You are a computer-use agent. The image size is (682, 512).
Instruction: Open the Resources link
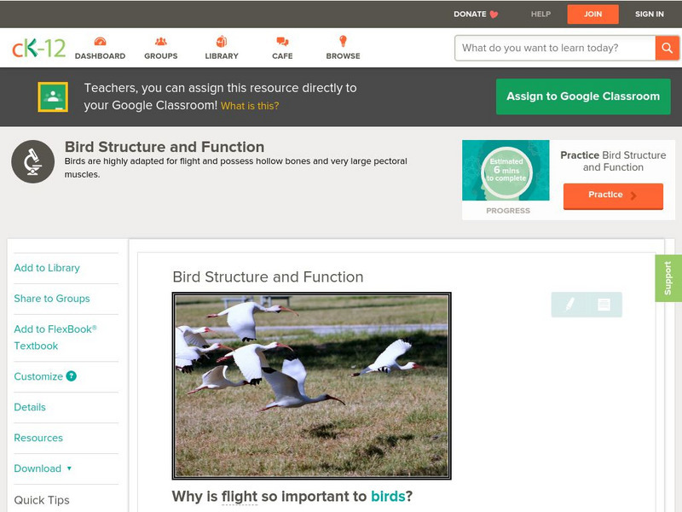pyautogui.click(x=38, y=438)
